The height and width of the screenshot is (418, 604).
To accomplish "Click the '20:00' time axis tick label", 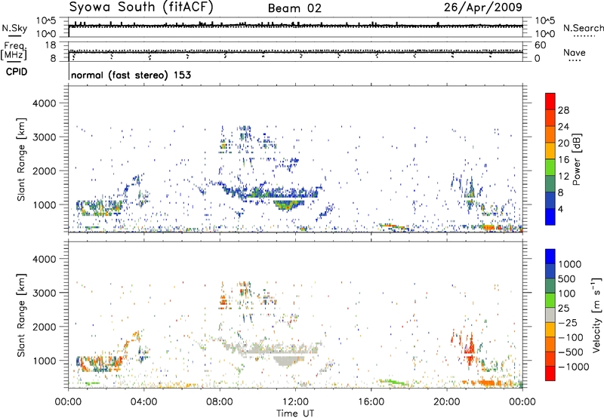I will (447, 402).
